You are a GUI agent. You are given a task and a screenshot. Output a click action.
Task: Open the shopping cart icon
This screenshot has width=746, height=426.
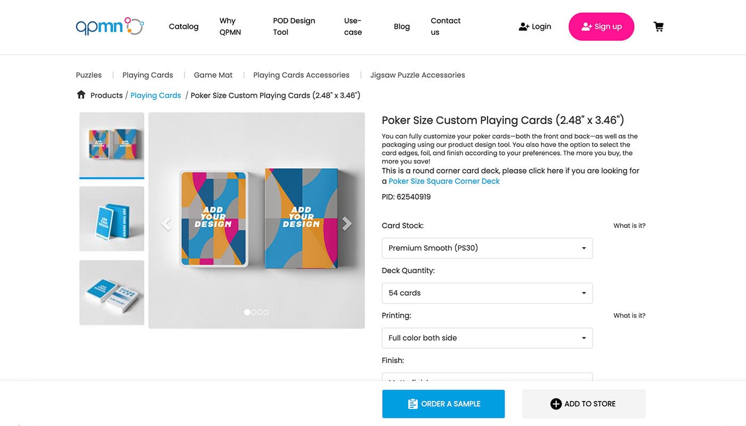tap(659, 27)
